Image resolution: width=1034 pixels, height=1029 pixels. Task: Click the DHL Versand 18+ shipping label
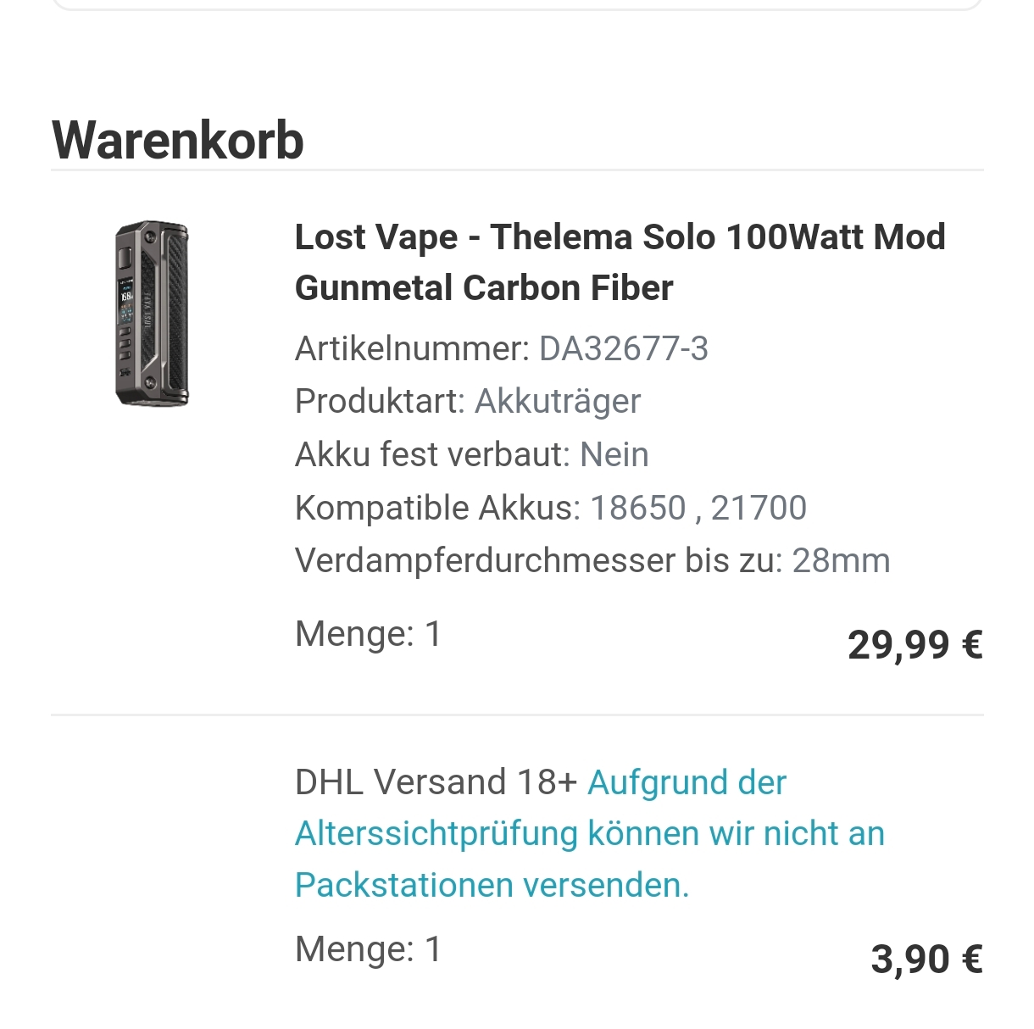pyautogui.click(x=436, y=782)
